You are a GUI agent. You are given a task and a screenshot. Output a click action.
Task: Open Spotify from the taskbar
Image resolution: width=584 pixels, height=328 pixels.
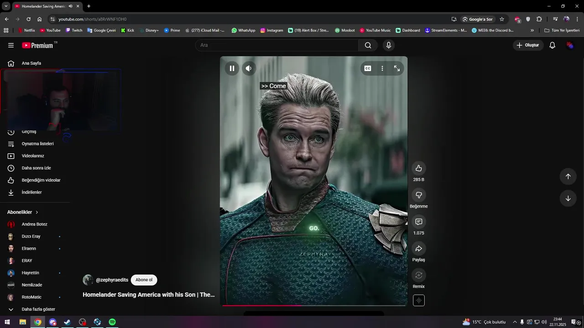112,322
